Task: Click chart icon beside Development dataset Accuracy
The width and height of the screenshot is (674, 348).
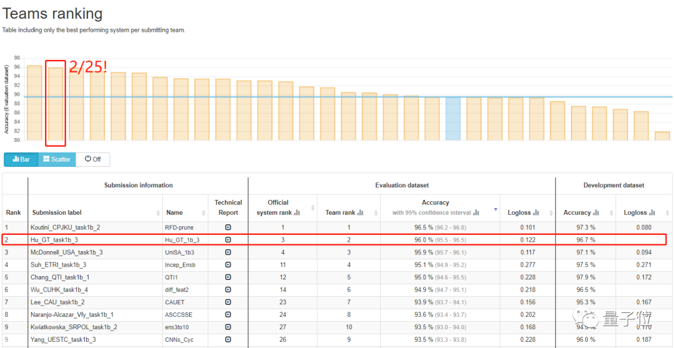Action: 596,212
